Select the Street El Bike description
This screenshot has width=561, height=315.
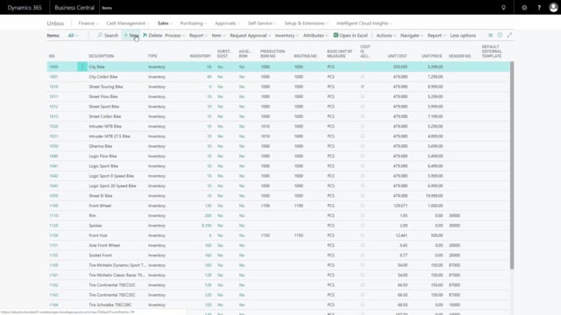point(101,196)
